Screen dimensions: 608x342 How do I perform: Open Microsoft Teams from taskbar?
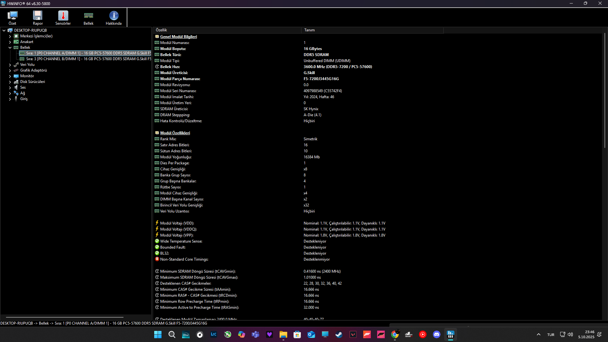point(256,334)
